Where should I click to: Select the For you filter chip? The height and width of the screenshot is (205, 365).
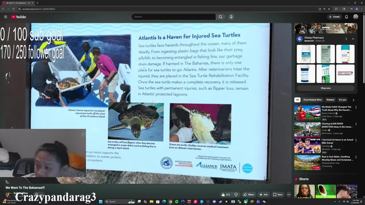(342, 100)
